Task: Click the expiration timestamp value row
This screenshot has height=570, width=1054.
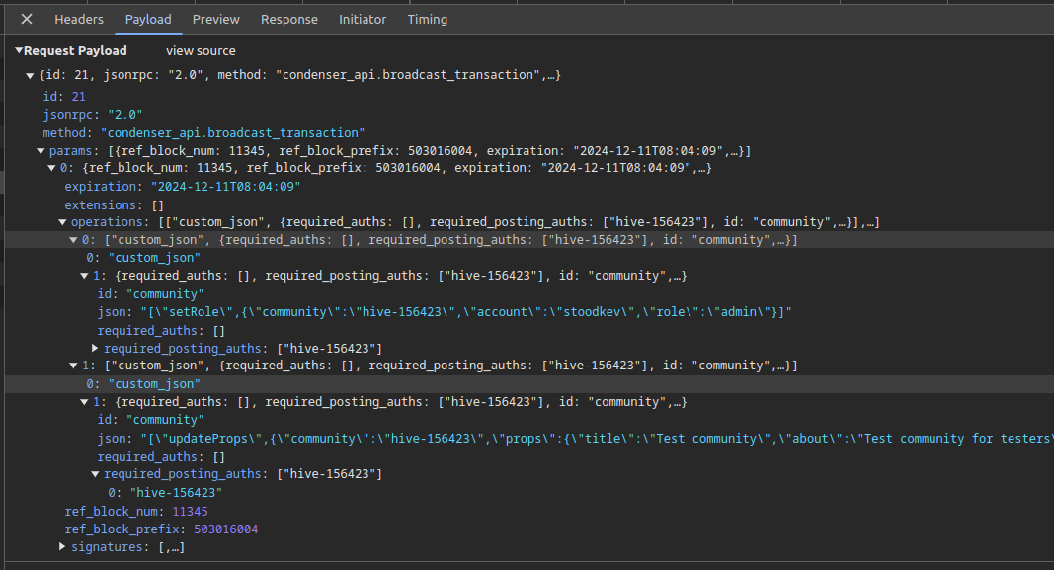Action: click(225, 187)
